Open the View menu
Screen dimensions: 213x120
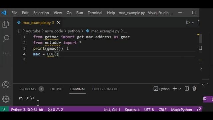pos(58,13)
